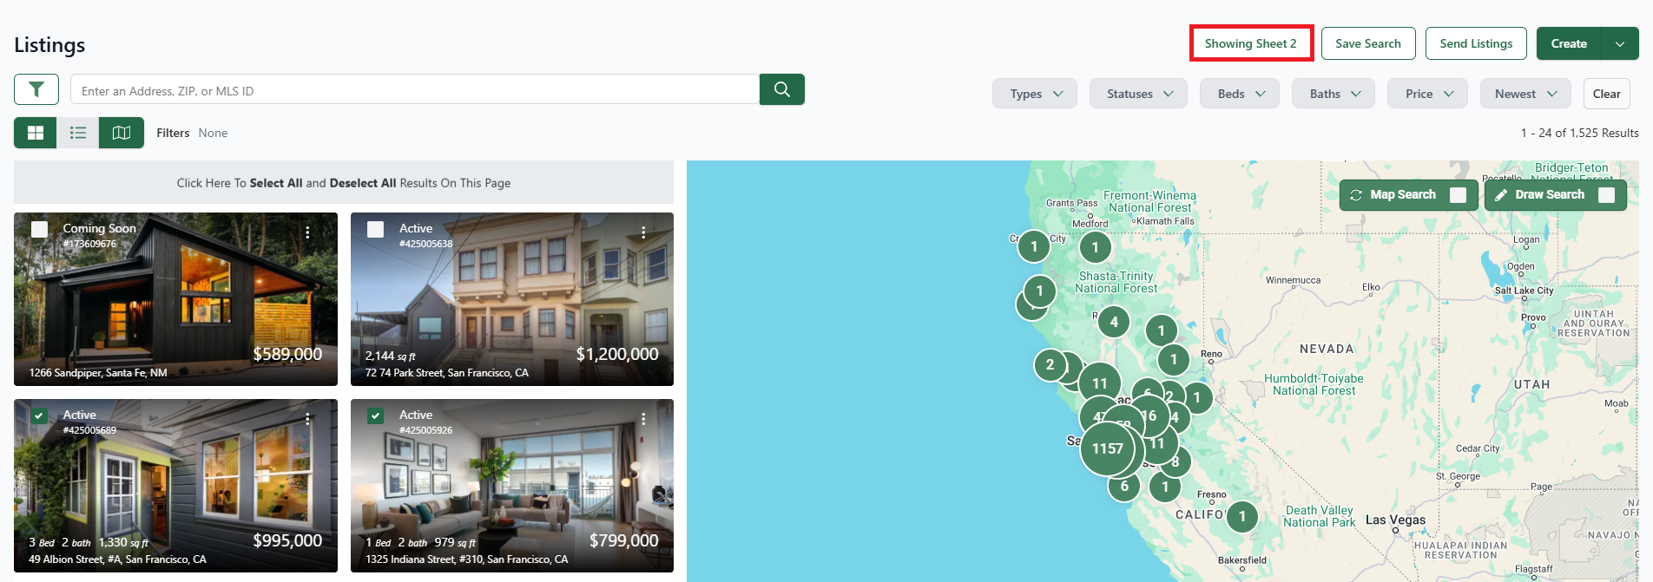The width and height of the screenshot is (1653, 582).
Task: Switch to list view layout
Action: [x=78, y=133]
